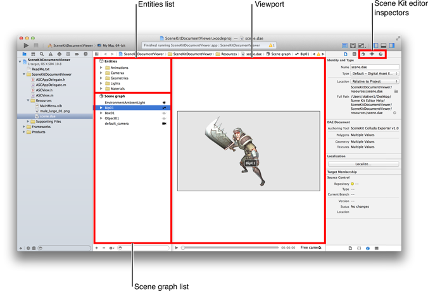Open the Breakpoint navigator icon
428x291 pixels.
pyautogui.click(x=77, y=54)
